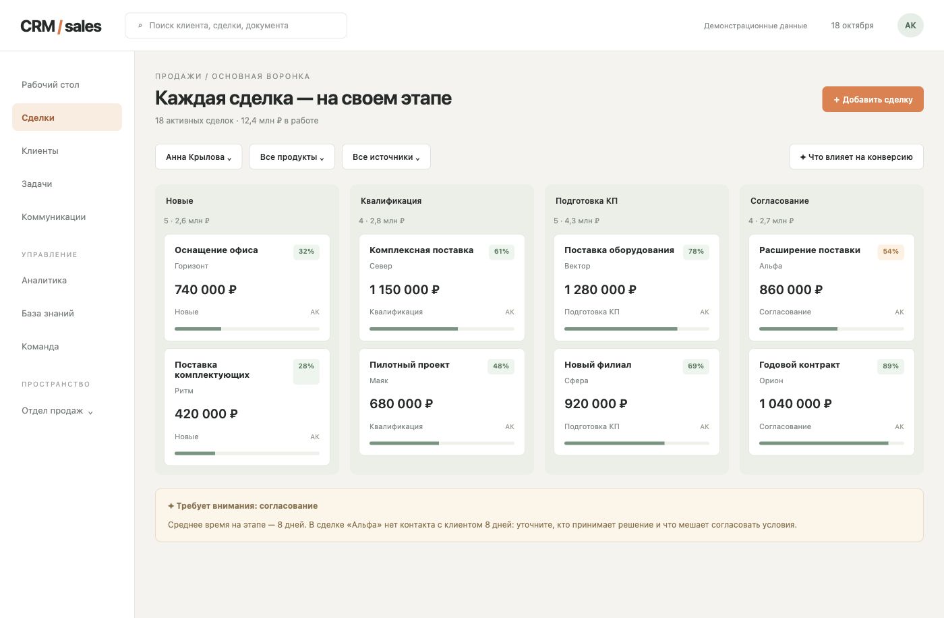Click the Добавить сделку button
Screen dimensions: 944x618
pyautogui.click(x=873, y=99)
